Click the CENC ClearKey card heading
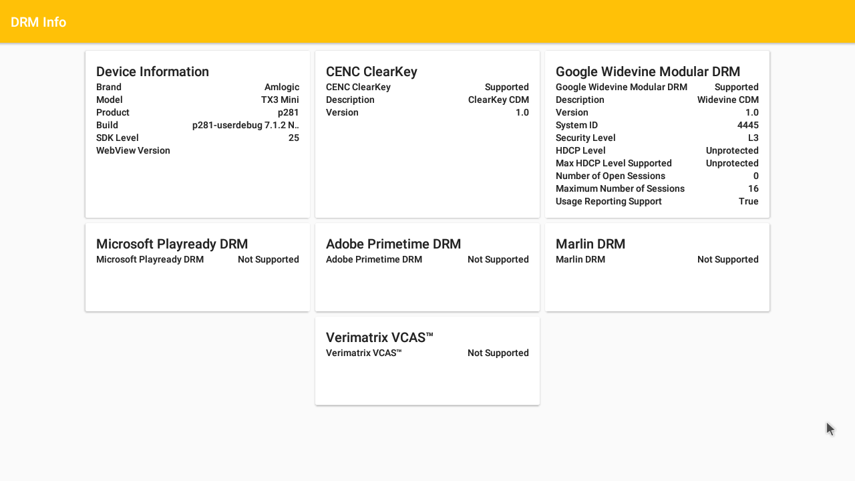Screen dimensions: 855x481 [371, 71]
